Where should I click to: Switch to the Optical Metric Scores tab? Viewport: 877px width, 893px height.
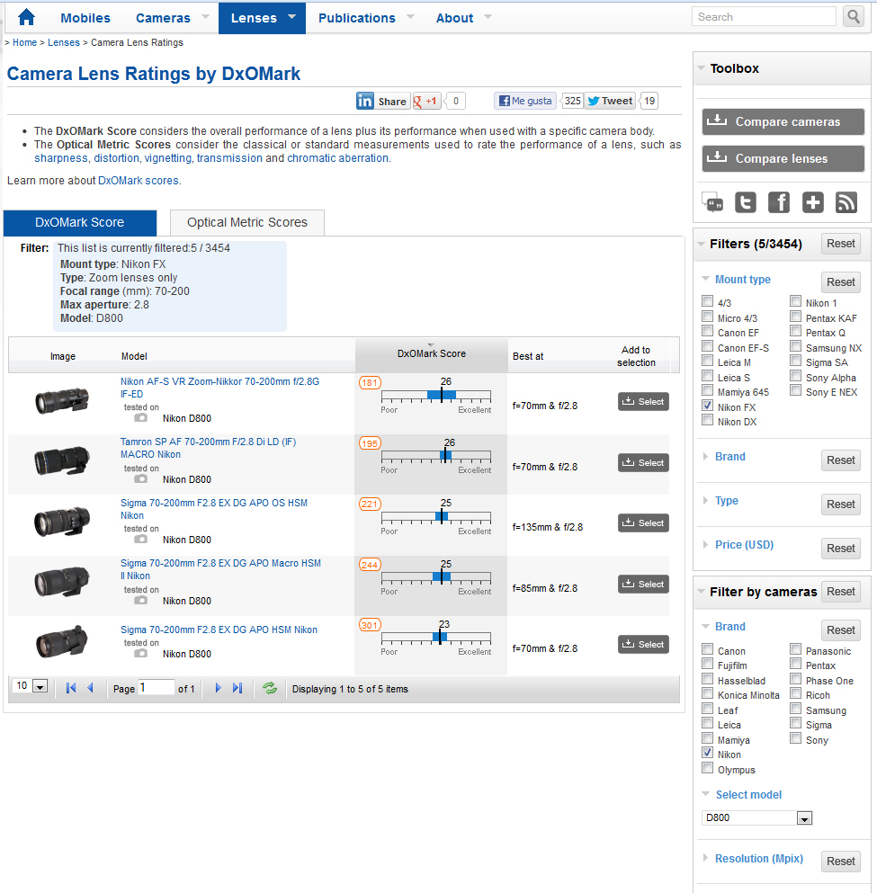pyautogui.click(x=247, y=222)
